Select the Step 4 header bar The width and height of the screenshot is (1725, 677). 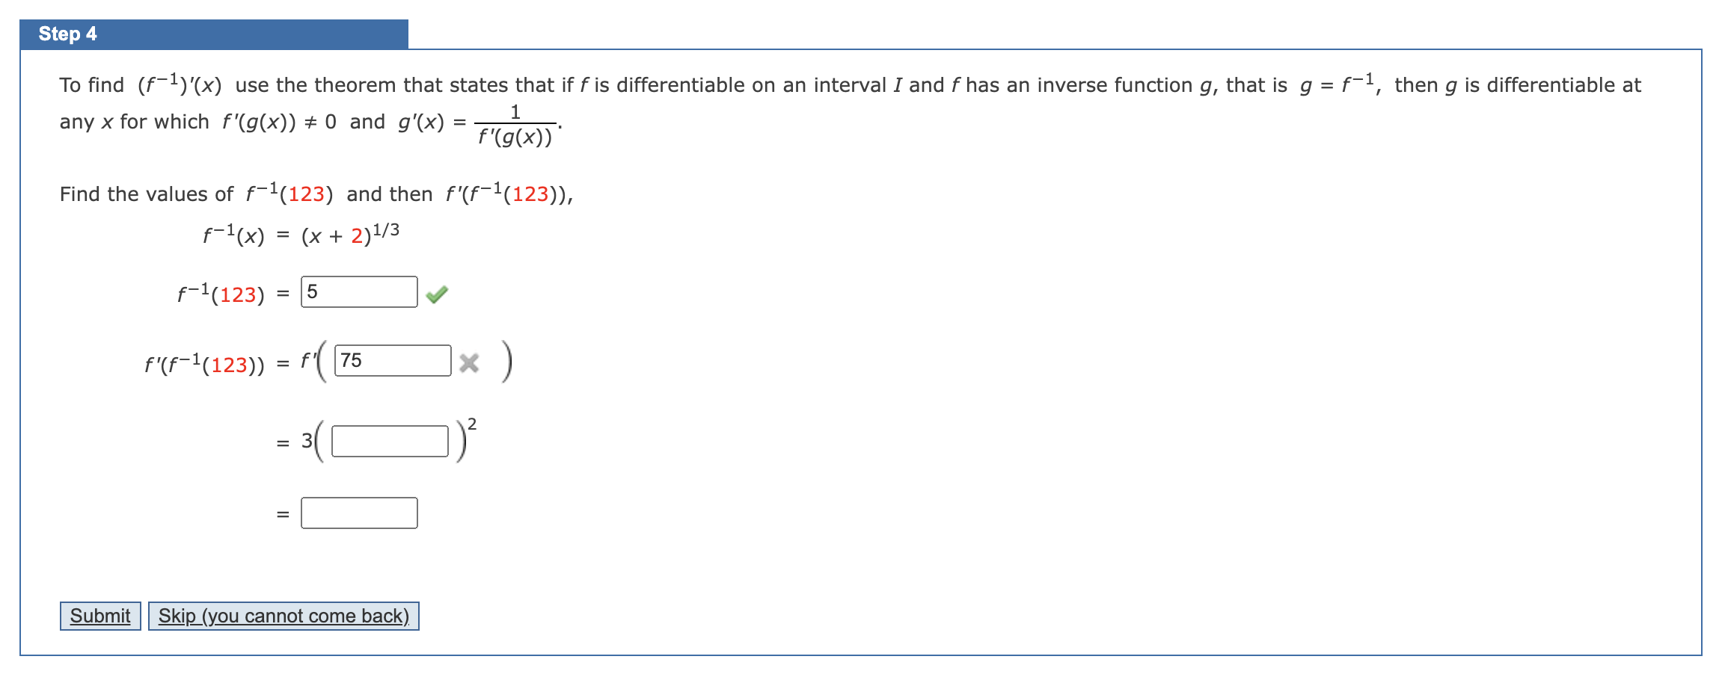tap(213, 34)
